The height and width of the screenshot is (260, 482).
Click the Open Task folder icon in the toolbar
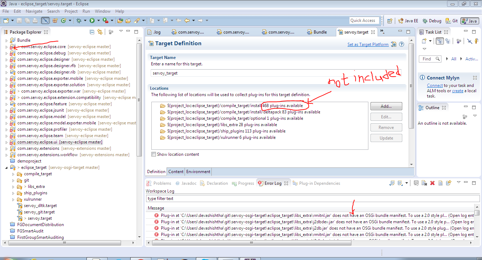128,20
